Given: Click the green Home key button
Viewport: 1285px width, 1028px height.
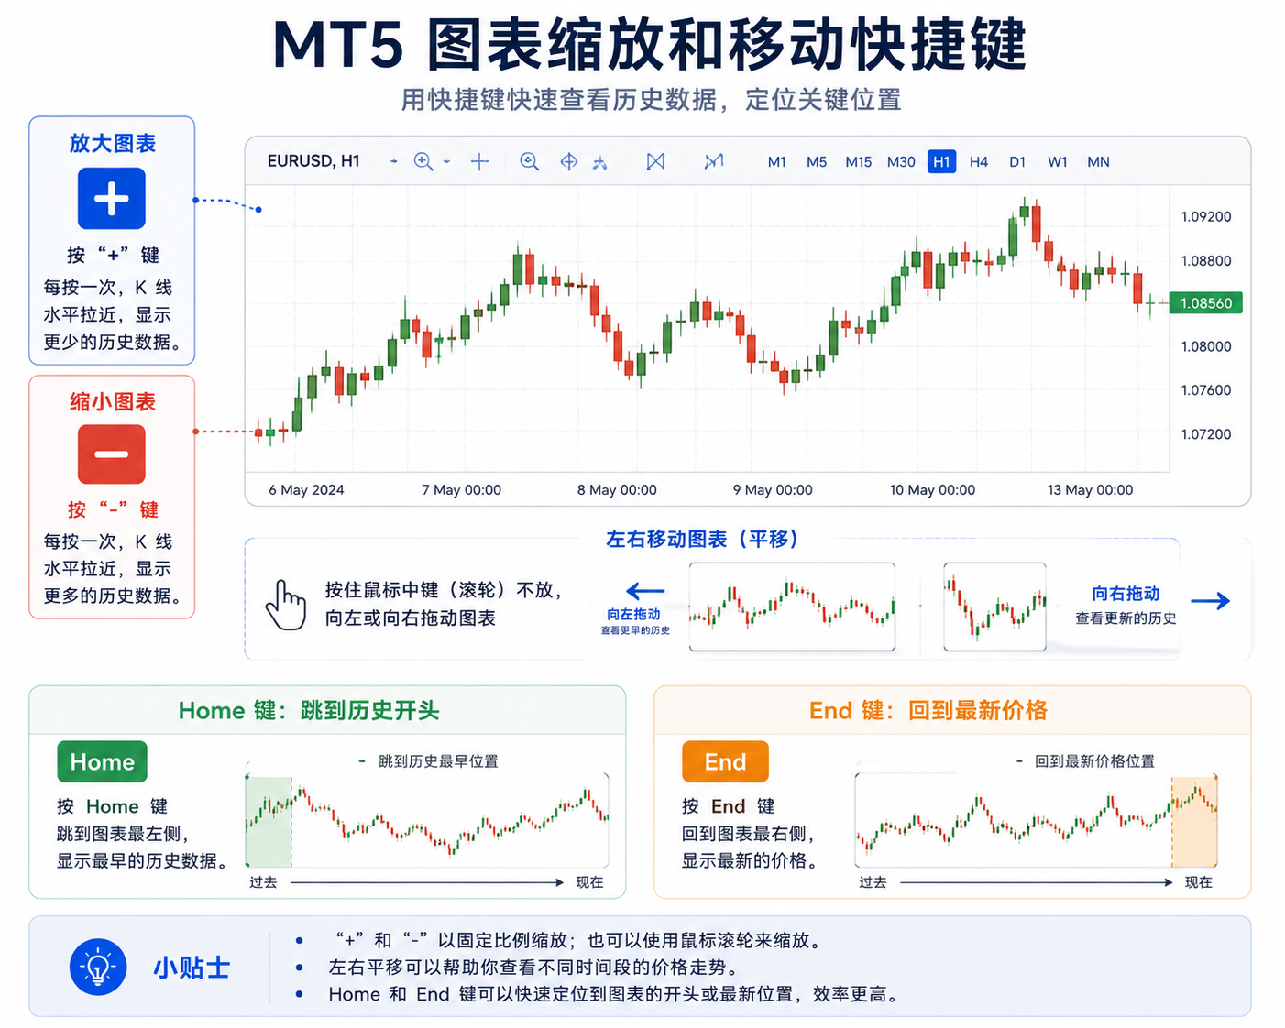Looking at the screenshot, I should pyautogui.click(x=102, y=761).
